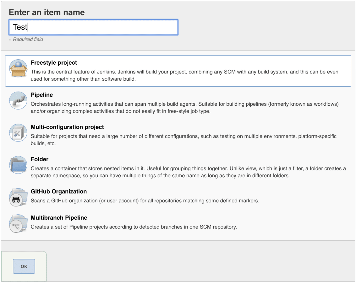Image resolution: width=356 pixels, height=283 pixels.
Task: Choose the GitHub Organization title
Action: pyautogui.click(x=59, y=191)
